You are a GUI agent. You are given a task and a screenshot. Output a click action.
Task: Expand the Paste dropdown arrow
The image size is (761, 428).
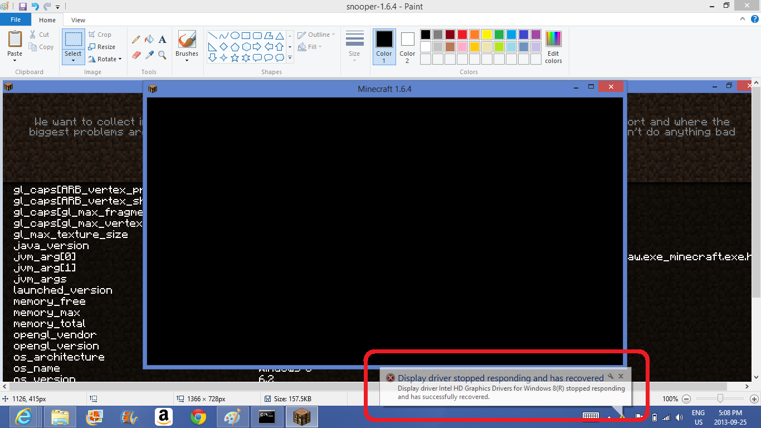point(15,60)
